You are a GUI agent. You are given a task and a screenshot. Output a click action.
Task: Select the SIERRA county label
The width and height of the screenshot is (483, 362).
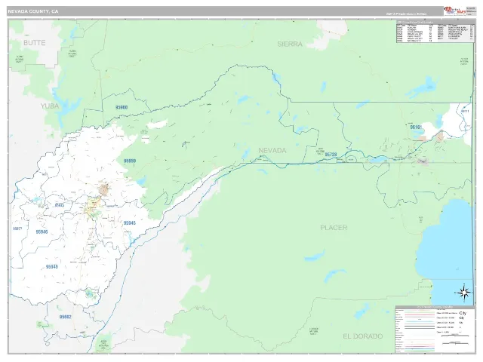pos(290,44)
